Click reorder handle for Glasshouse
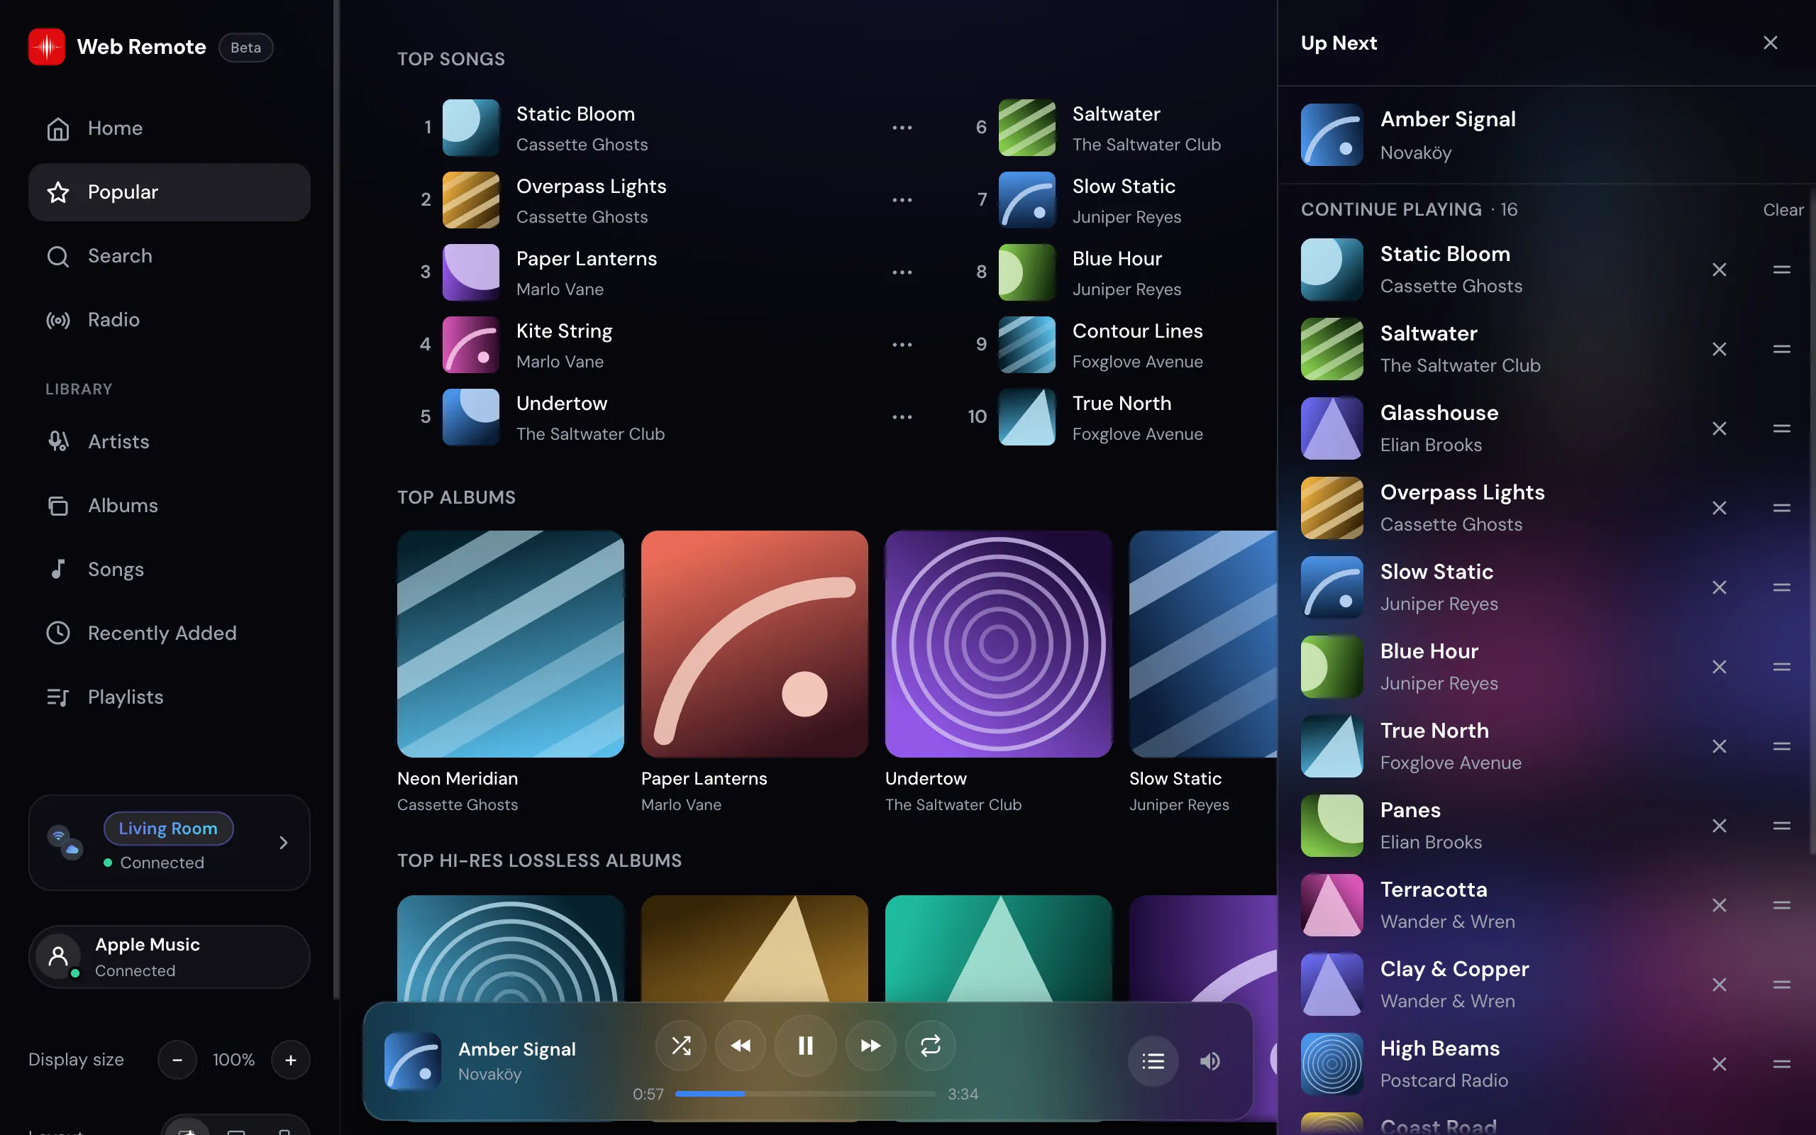Image resolution: width=1816 pixels, height=1135 pixels. point(1781,428)
